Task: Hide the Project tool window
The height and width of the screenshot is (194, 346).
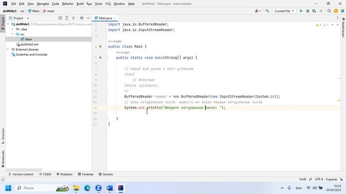Action: [x=88, y=18]
